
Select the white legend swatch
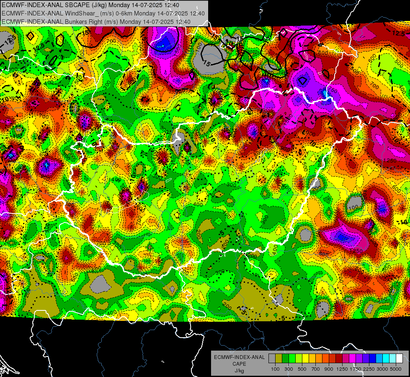399,359
